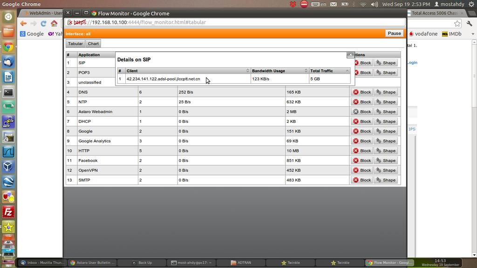
Task: Reload the background Chrome page
Action: [43, 24]
